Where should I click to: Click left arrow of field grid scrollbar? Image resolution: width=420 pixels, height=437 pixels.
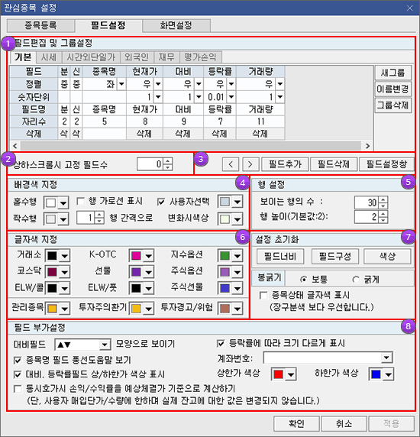tap(15, 146)
